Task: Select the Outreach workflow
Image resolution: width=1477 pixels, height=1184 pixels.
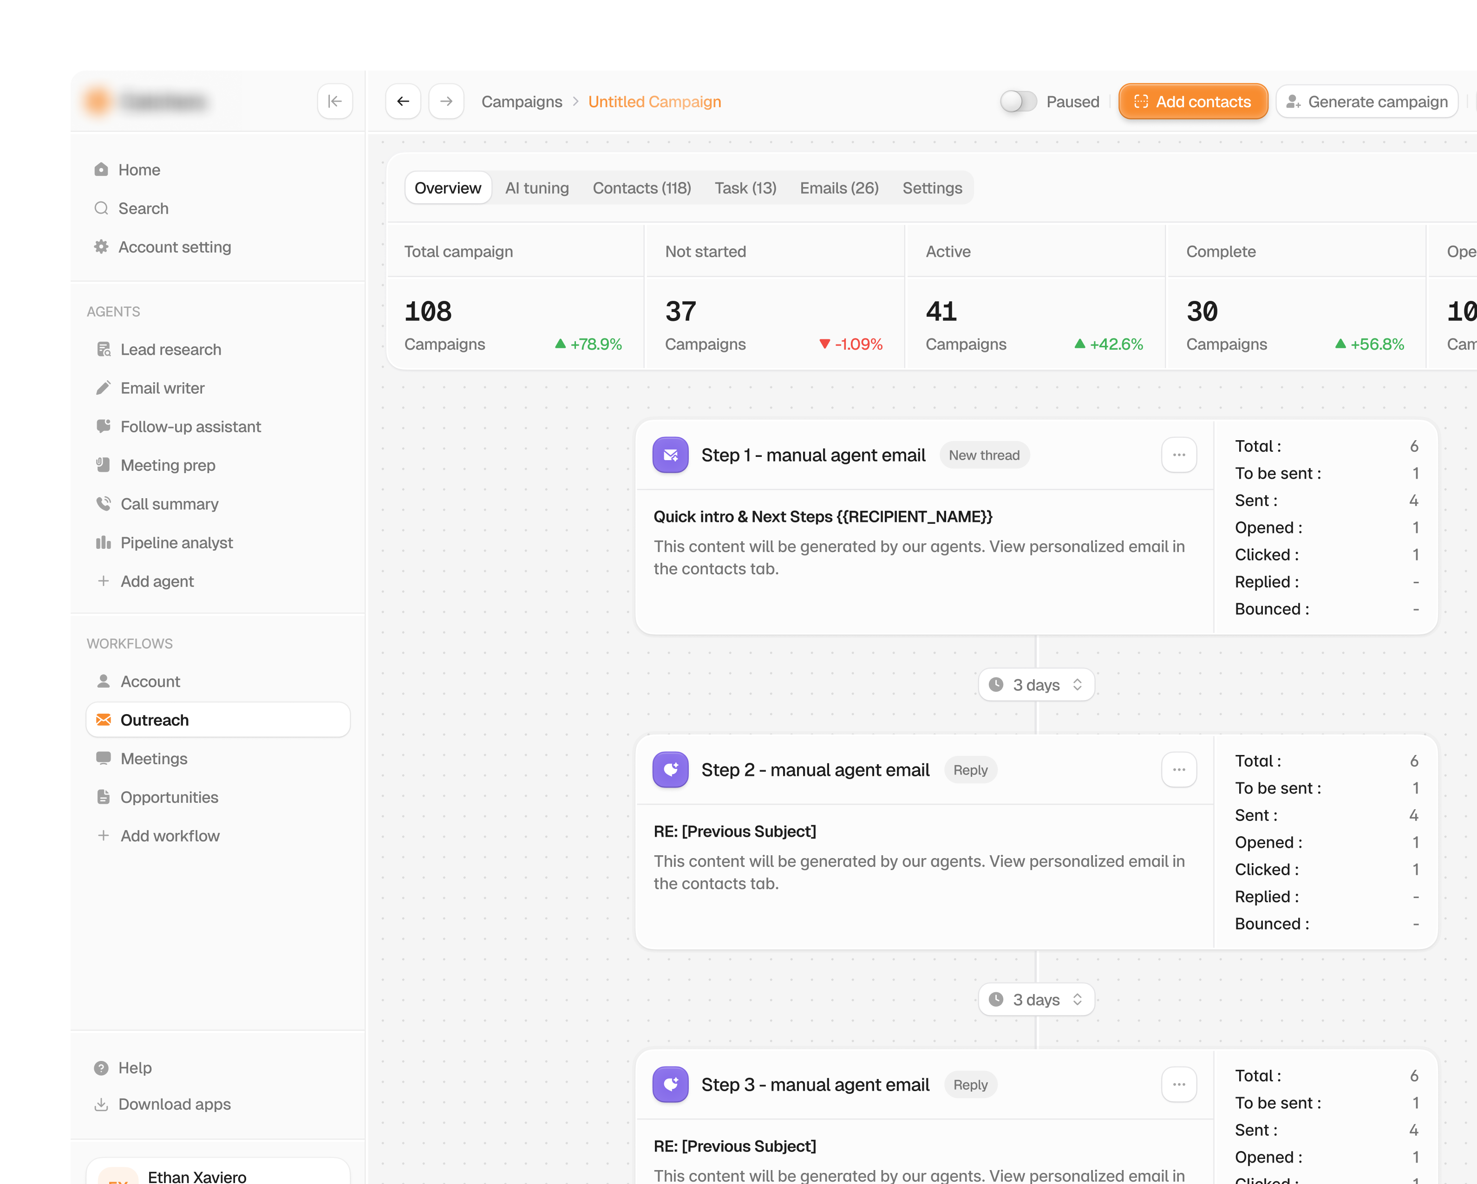Action: click(x=218, y=720)
